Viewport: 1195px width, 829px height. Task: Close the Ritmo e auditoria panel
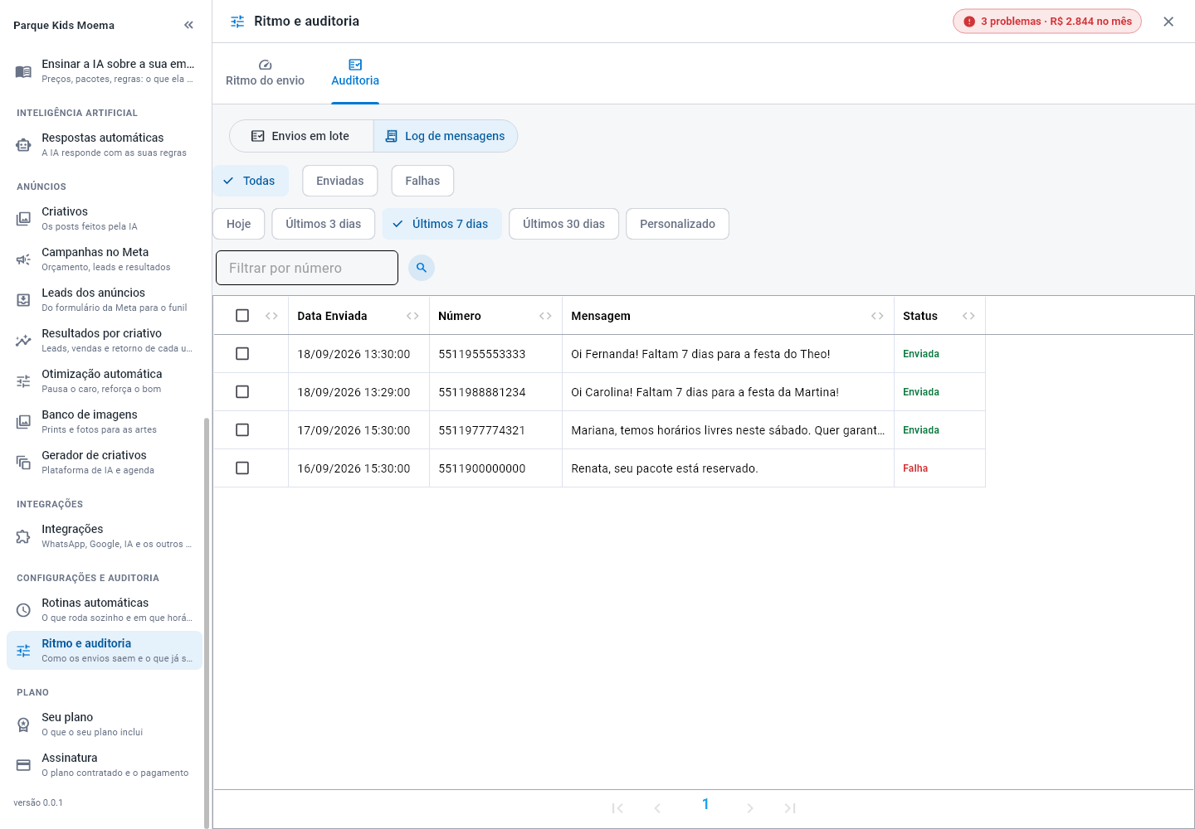click(x=1168, y=22)
